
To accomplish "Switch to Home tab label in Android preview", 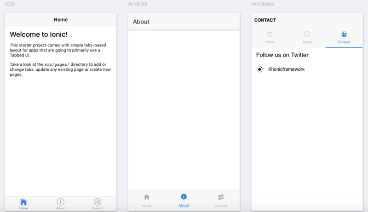I will click(x=147, y=206).
